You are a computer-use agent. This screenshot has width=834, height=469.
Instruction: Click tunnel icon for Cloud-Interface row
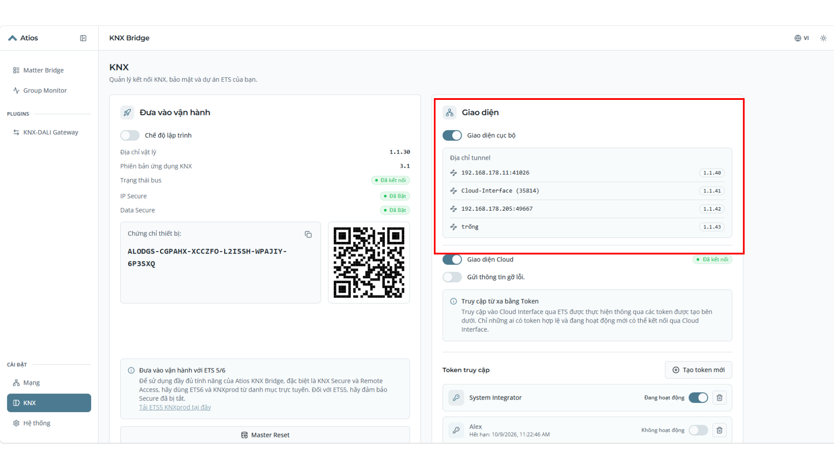pos(453,191)
